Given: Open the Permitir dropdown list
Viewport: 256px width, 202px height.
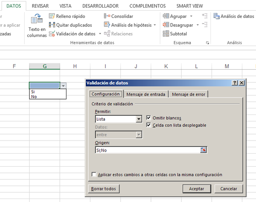Looking at the screenshot, I should 139,120.
